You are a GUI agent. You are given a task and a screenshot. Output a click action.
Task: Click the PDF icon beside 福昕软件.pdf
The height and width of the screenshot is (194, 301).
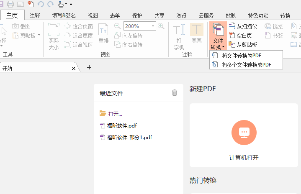[103, 125]
